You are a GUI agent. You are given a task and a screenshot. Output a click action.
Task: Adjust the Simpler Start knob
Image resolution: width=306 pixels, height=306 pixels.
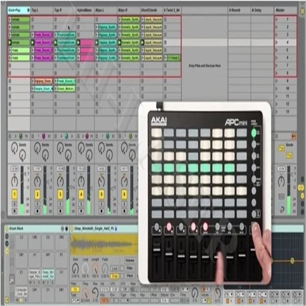click(75, 268)
